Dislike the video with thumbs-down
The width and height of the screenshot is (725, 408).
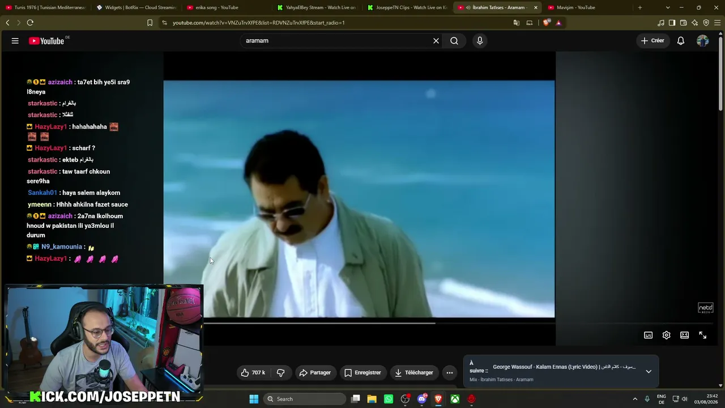pyautogui.click(x=280, y=373)
